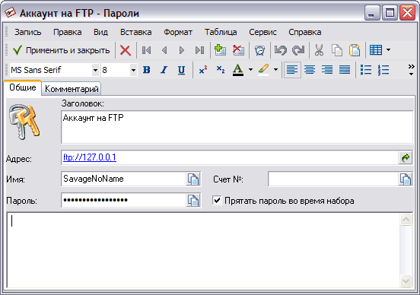Go to previous record arrow
This screenshot has width=420, height=295.
pos(164,50)
